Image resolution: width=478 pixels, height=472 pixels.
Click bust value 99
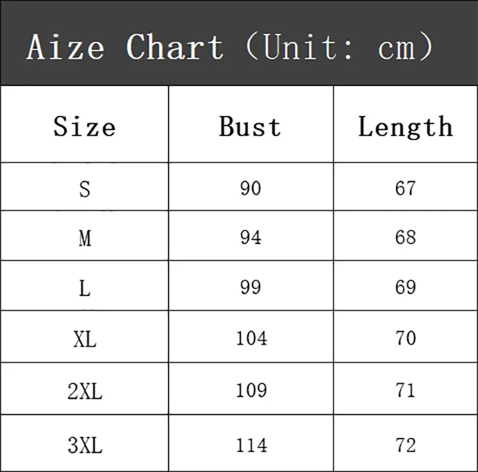tap(250, 288)
